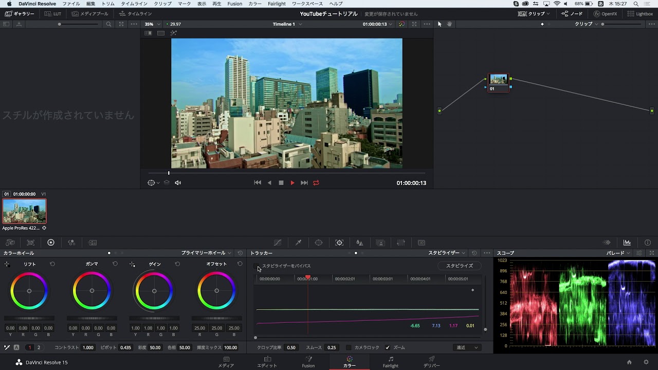Pick white point for Gain
Screen dimensions: 658x370
point(132,264)
